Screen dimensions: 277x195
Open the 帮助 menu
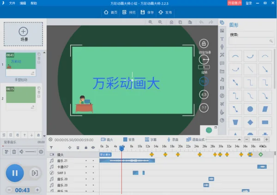(x=34, y=3)
